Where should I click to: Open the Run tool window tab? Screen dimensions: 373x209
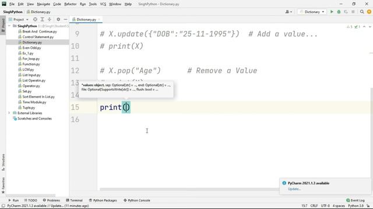coord(13,200)
